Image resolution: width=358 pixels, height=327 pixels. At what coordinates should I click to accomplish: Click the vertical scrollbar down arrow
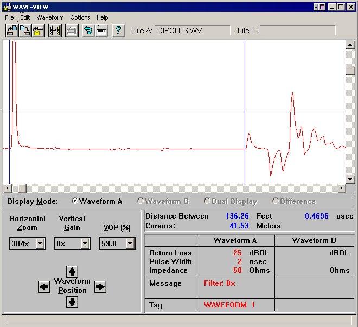[x=350, y=179]
